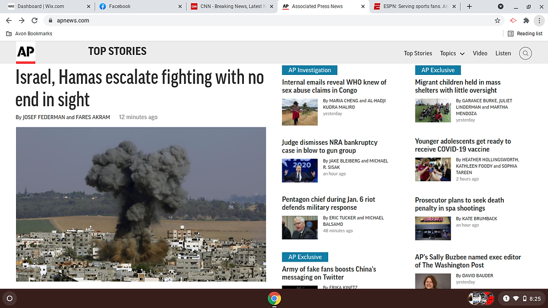The width and height of the screenshot is (548, 308).
Task: Click the battery icon in system tray
Action: [525, 298]
